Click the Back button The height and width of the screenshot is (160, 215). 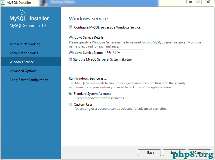click(149, 153)
